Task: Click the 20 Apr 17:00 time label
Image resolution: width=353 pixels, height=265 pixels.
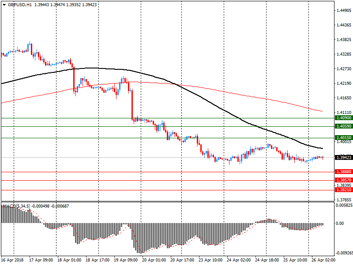Action: pos(182,260)
